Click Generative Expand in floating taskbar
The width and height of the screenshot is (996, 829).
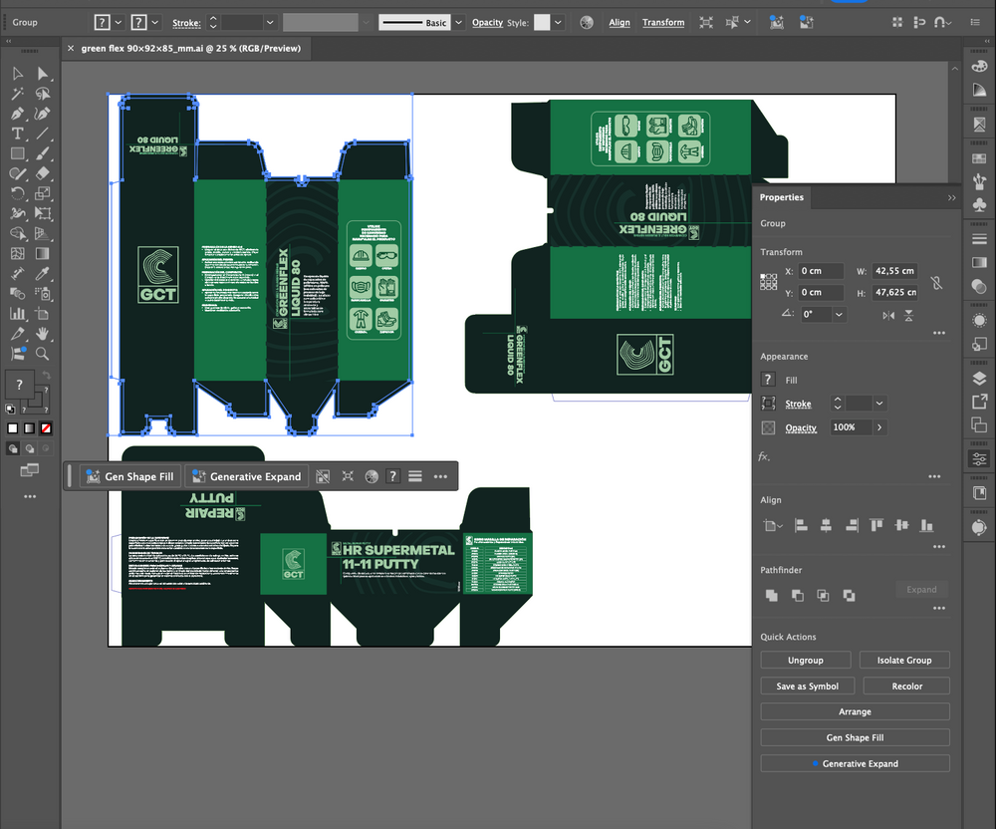tap(248, 476)
